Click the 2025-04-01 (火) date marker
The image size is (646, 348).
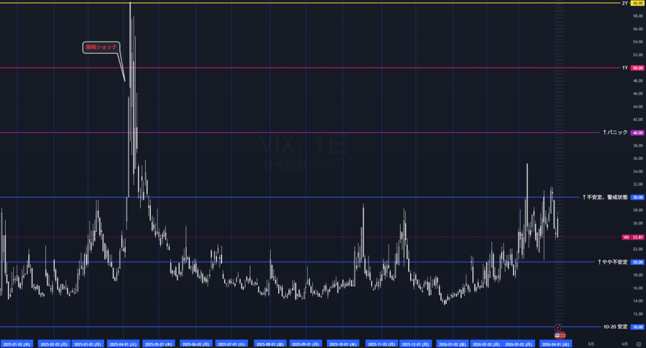click(x=122, y=344)
